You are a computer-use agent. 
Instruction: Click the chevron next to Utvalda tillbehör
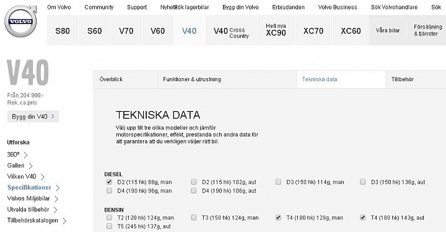click(56, 210)
